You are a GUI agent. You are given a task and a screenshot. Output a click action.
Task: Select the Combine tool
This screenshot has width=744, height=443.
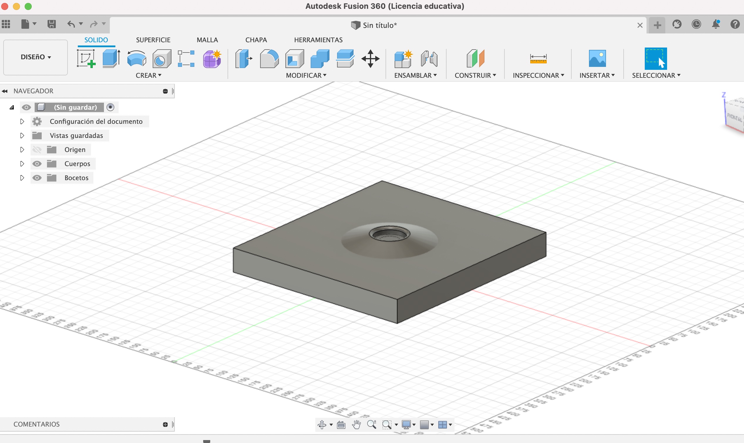319,58
